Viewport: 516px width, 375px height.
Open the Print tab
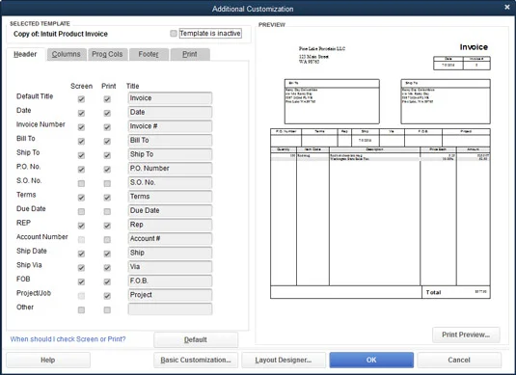(x=190, y=54)
